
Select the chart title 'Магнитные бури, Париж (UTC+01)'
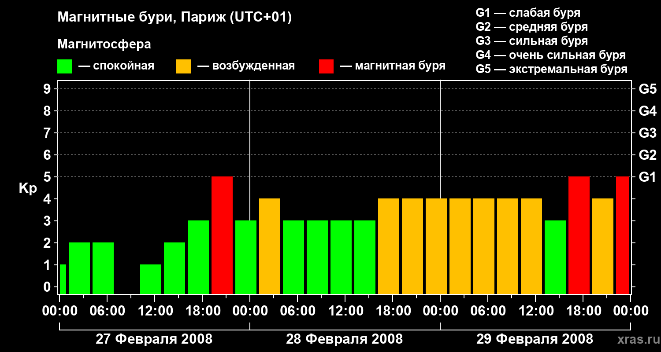[175, 18]
